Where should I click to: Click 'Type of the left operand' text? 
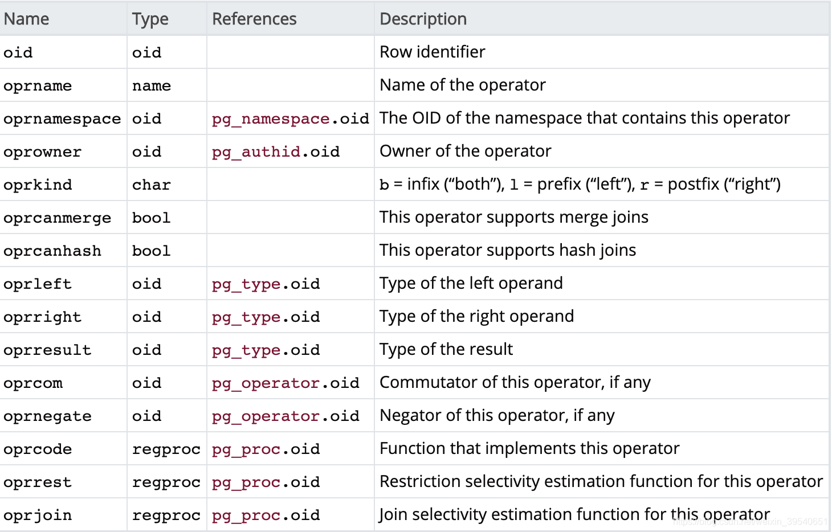471,283
